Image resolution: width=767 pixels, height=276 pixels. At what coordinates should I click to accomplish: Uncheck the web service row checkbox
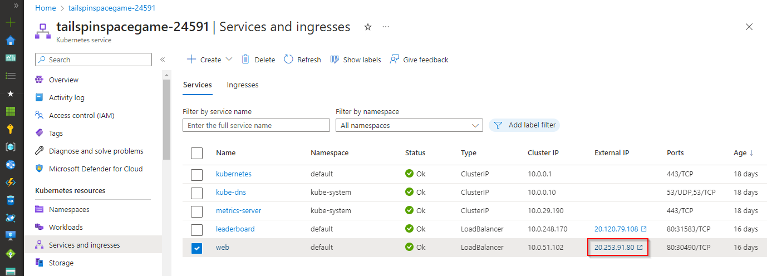coord(196,248)
